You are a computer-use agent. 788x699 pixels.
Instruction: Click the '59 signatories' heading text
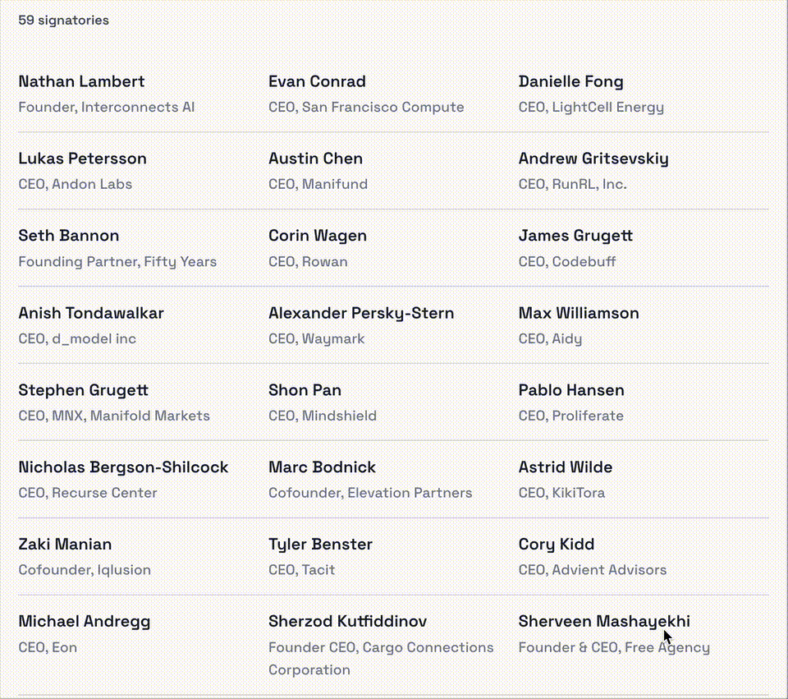coord(63,20)
